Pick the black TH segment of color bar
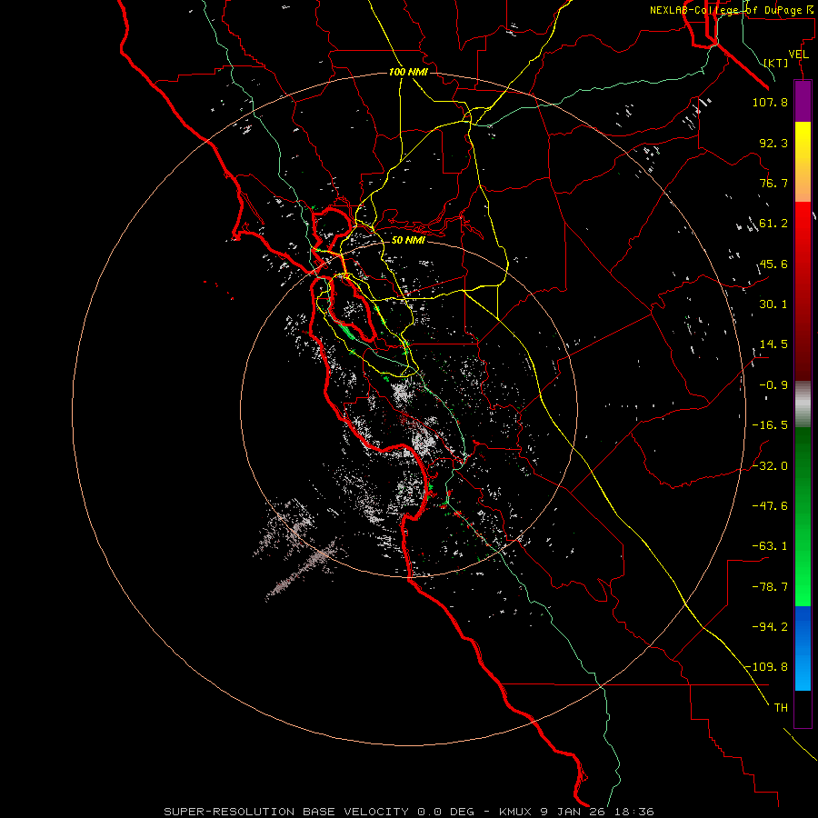Viewport: 818px width, 818px height. (803, 708)
